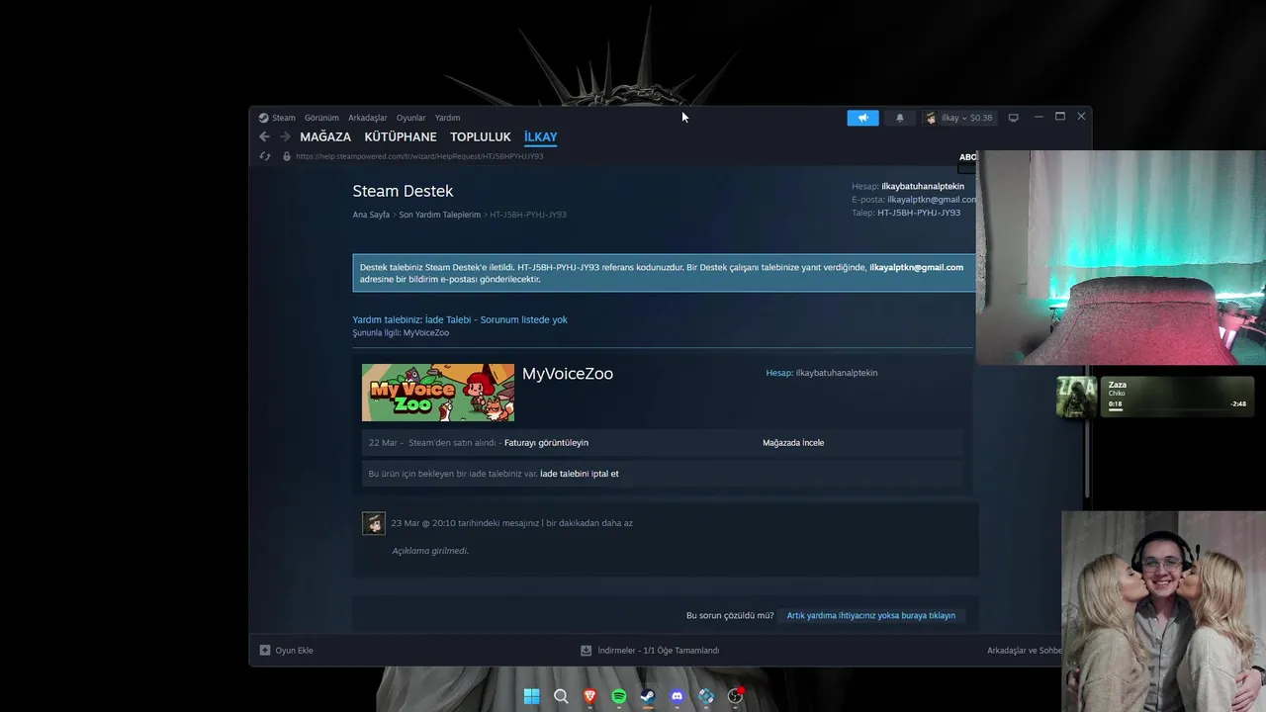This screenshot has width=1266, height=712.
Task: Click the 'Açıklama girilmedi.' message text
Action: [x=430, y=551]
